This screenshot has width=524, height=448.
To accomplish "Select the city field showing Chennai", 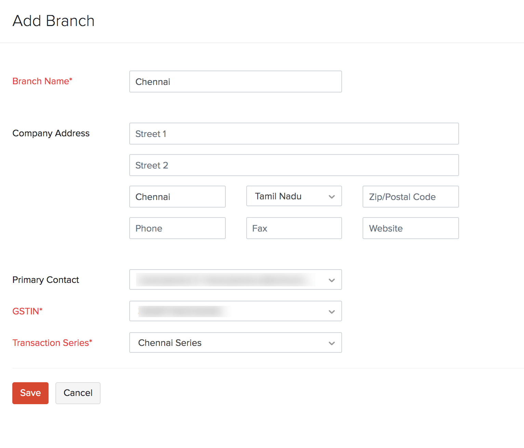I will [177, 197].
